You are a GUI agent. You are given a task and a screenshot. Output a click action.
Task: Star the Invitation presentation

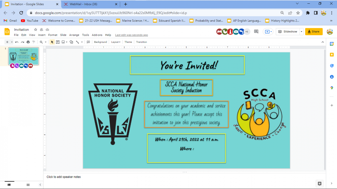[36, 30]
